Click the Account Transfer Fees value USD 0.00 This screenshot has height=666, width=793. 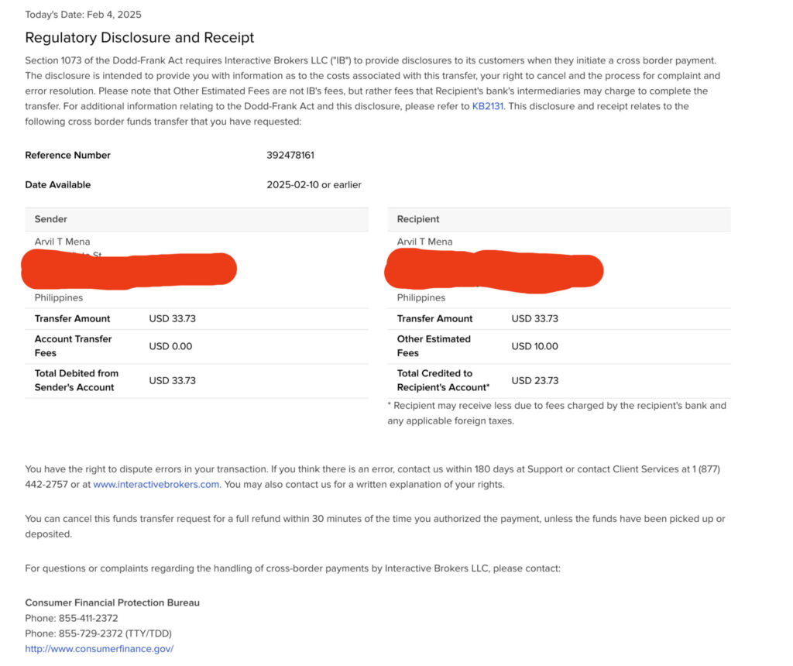point(170,346)
